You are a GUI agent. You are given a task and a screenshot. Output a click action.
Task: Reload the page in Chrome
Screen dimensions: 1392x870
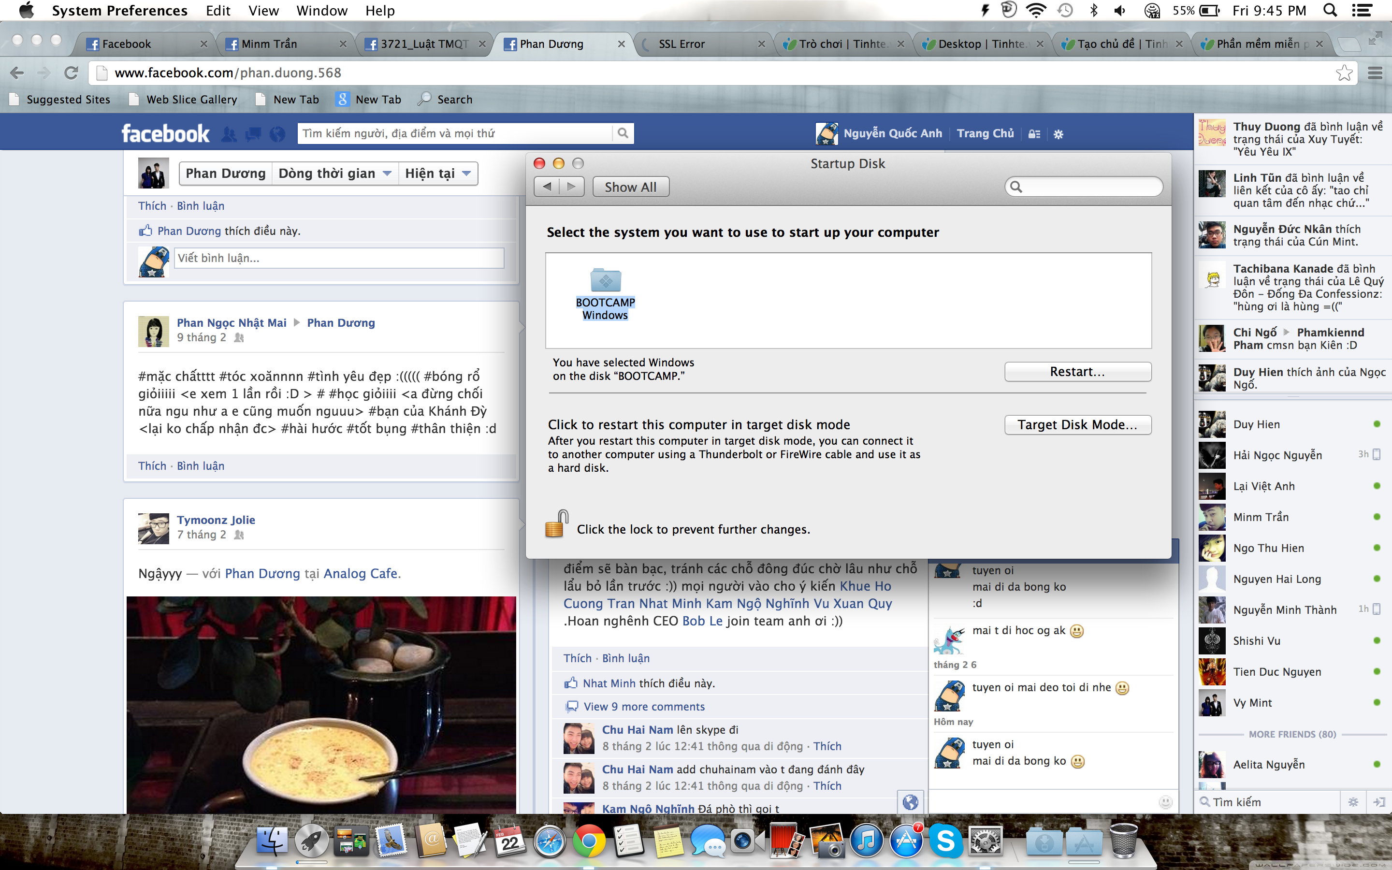click(x=71, y=73)
